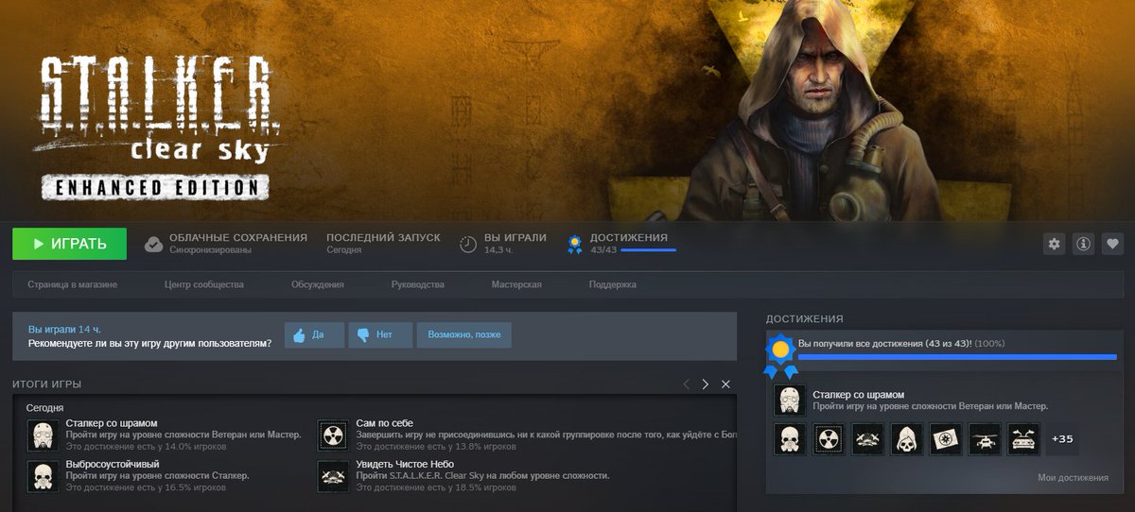
Task: Click the Нет thumbs-down button
Action: click(380, 334)
